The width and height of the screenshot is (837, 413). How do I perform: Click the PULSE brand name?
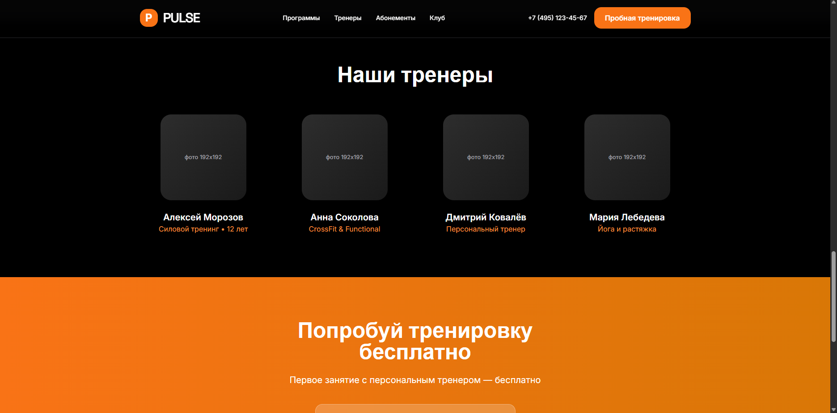(x=182, y=18)
